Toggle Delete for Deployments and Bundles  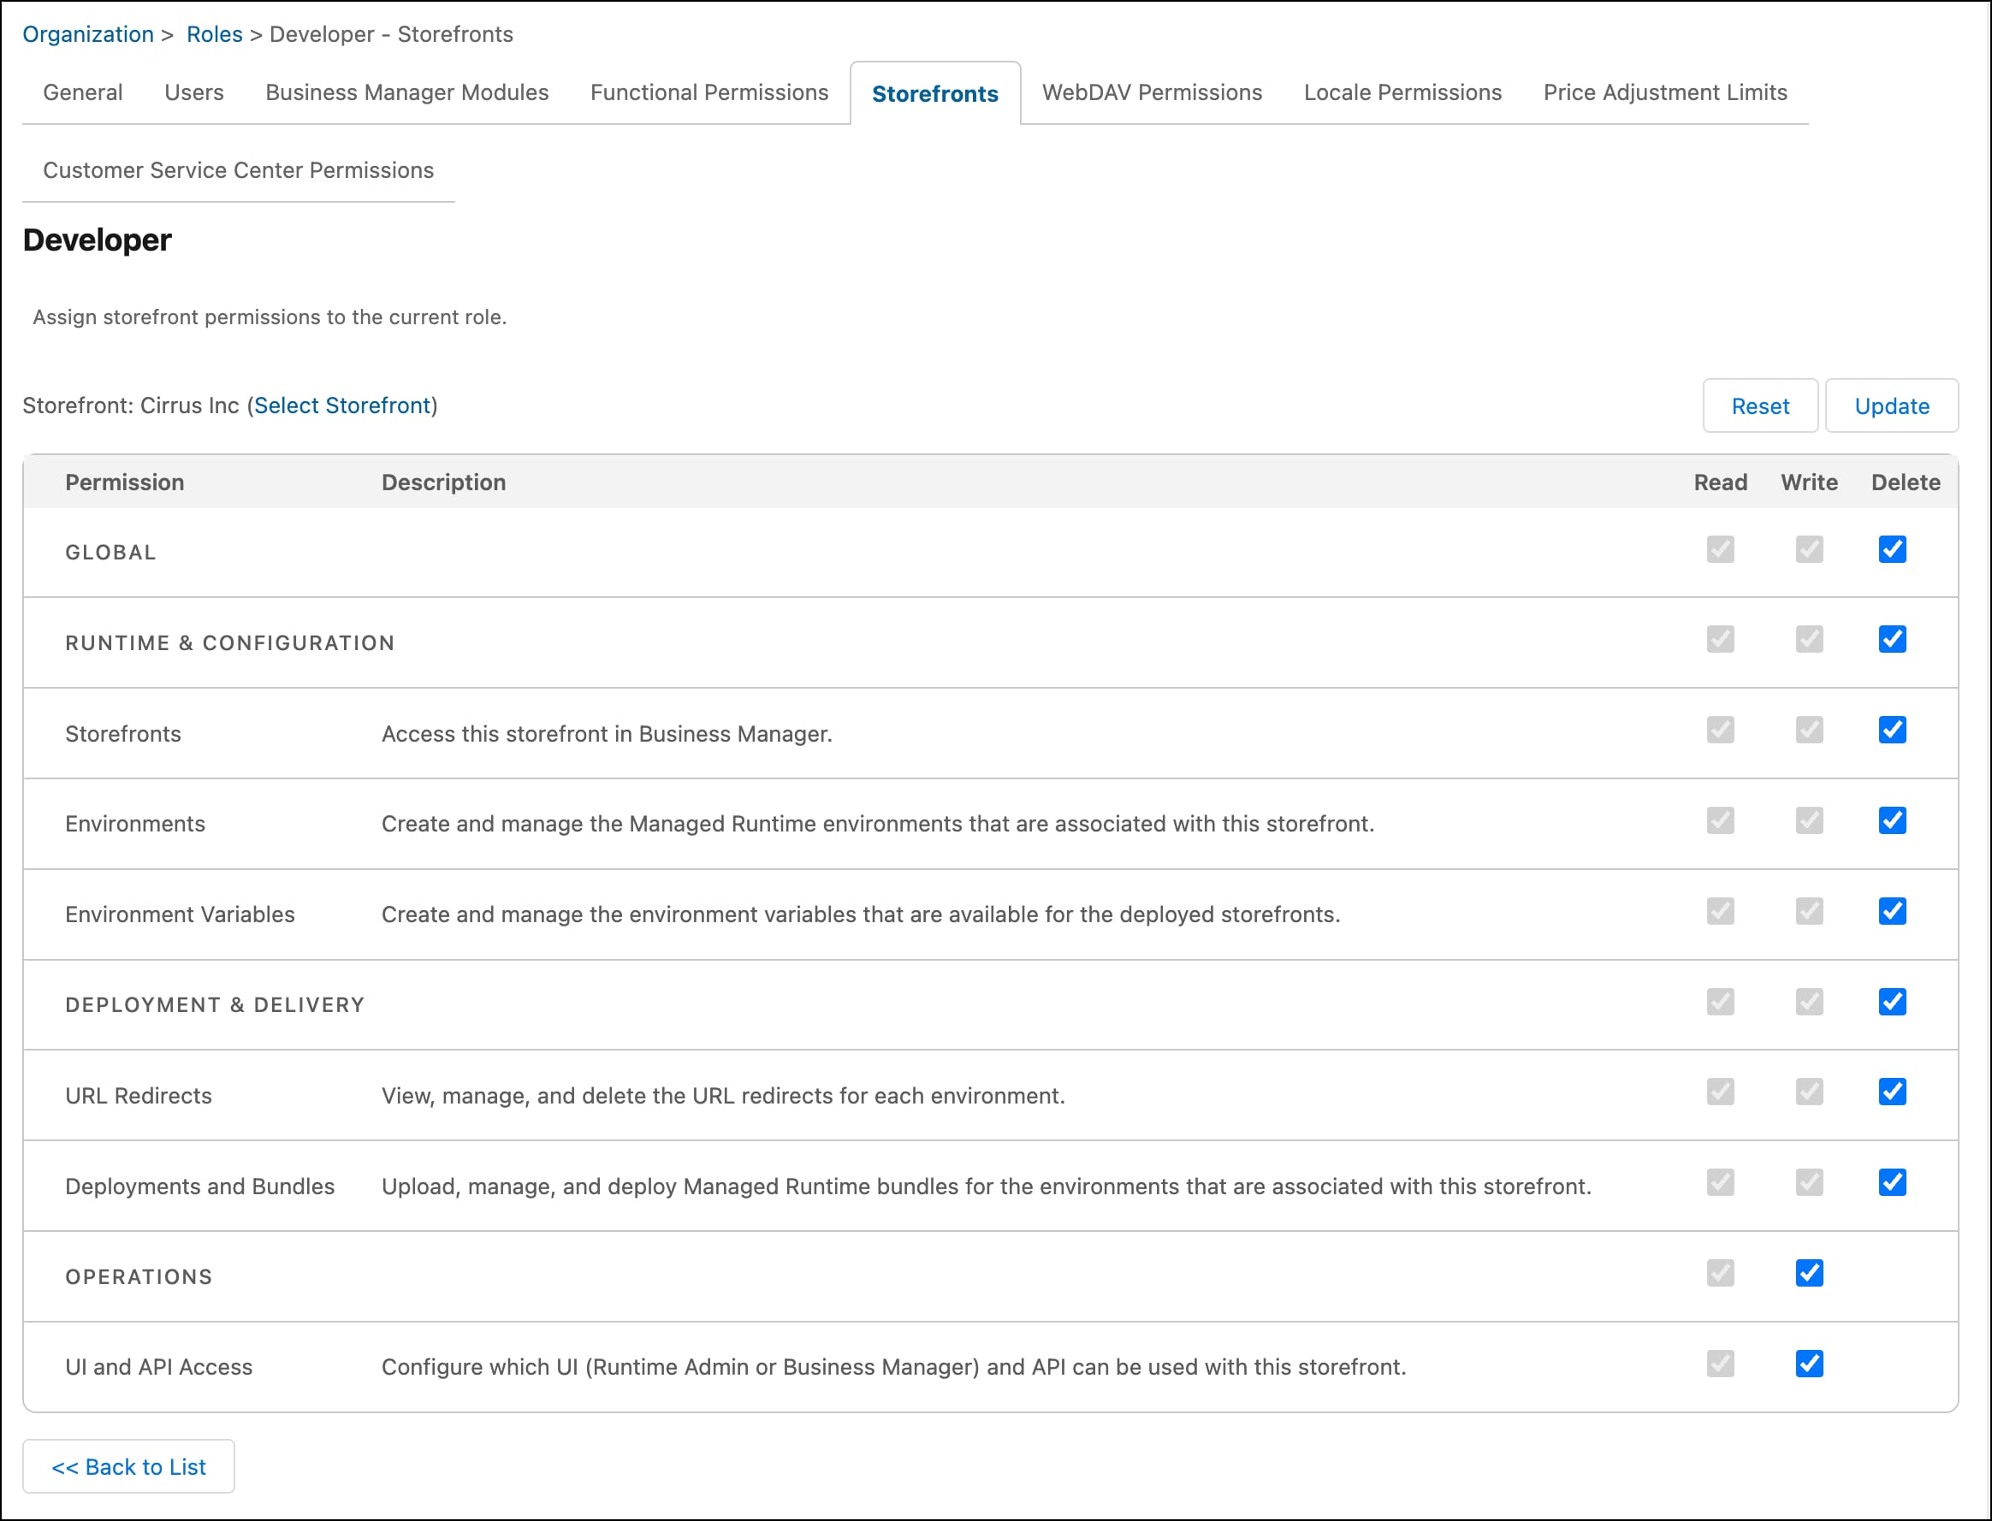(1892, 1183)
